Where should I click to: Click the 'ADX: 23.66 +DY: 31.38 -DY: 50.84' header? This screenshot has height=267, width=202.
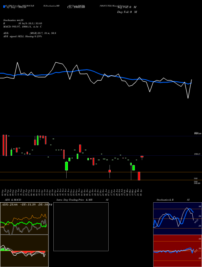click(x=27, y=205)
